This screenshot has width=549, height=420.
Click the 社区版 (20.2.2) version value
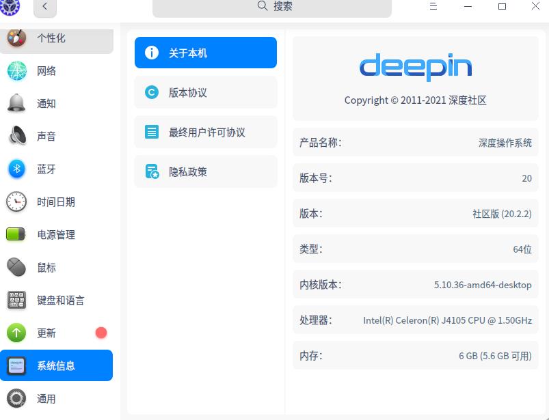point(502,214)
